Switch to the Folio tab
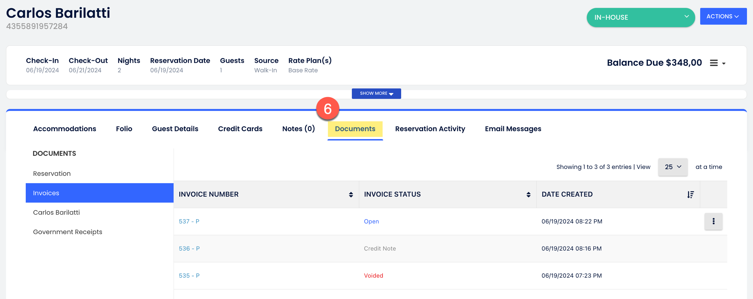 coord(124,129)
